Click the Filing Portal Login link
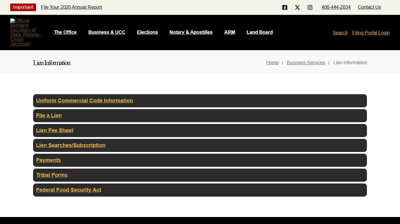The image size is (400, 224). point(371,33)
